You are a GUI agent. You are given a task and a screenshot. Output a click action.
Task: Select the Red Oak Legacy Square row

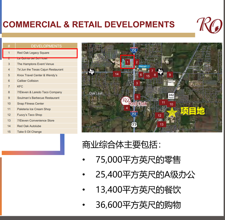point(40,53)
